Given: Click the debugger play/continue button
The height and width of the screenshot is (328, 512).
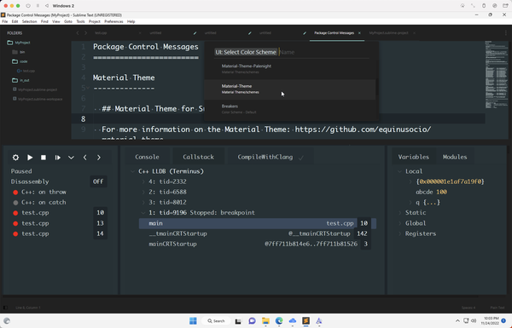Looking at the screenshot, I should (x=30, y=158).
